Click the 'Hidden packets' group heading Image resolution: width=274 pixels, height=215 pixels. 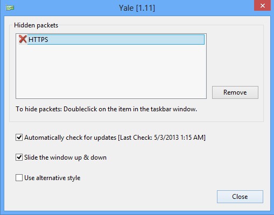point(36,25)
